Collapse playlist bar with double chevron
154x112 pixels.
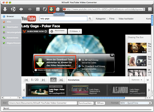pyautogui.click(x=148, y=80)
